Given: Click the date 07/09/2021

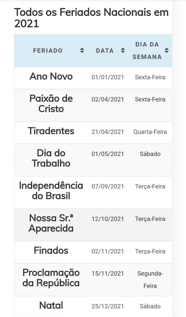Looking at the screenshot, I should 107,187.
